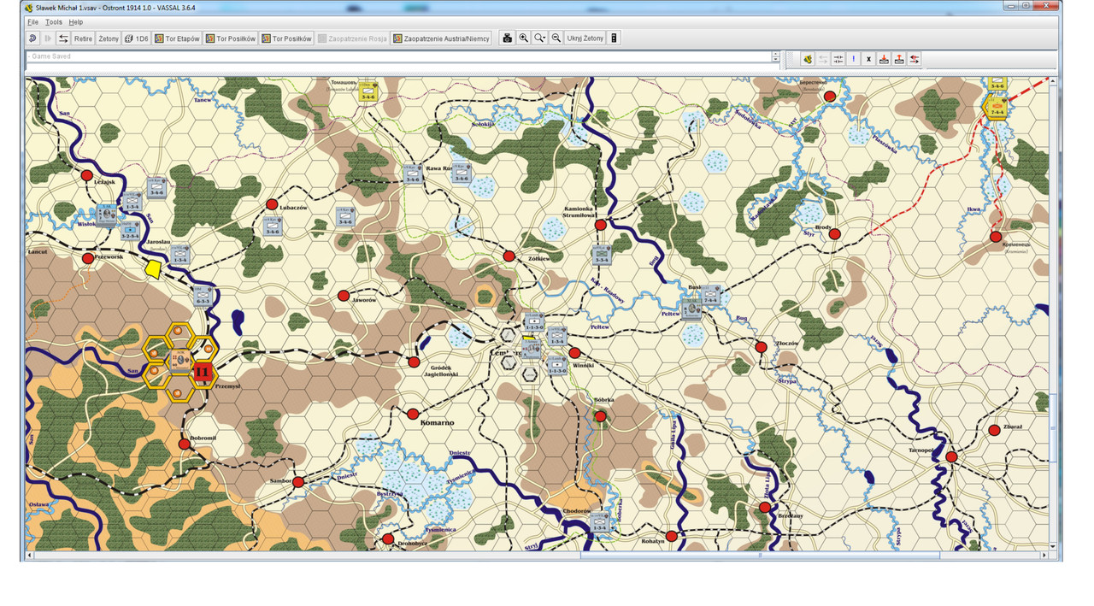Select the 7-4-4 counter at Busk
The height and width of the screenshot is (606, 1094).
coord(711,296)
